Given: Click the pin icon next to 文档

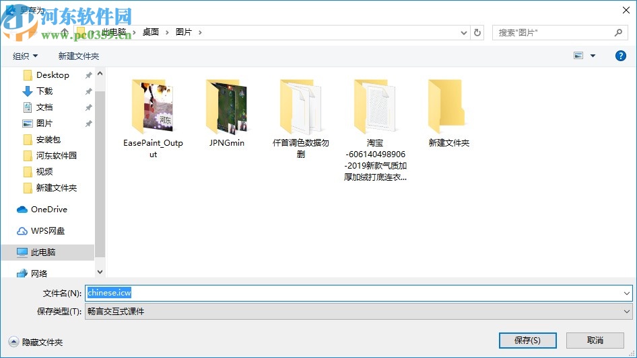Looking at the screenshot, I should (x=88, y=107).
